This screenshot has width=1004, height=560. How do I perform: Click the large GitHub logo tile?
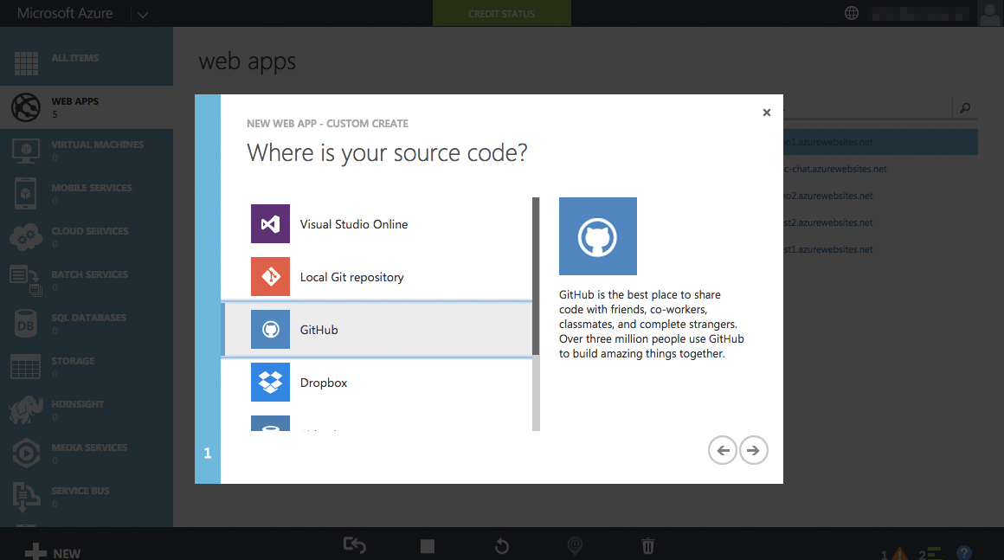tap(597, 236)
